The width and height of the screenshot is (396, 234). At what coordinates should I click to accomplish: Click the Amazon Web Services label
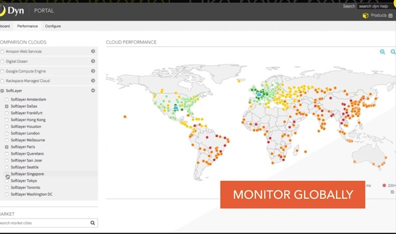[24, 52]
